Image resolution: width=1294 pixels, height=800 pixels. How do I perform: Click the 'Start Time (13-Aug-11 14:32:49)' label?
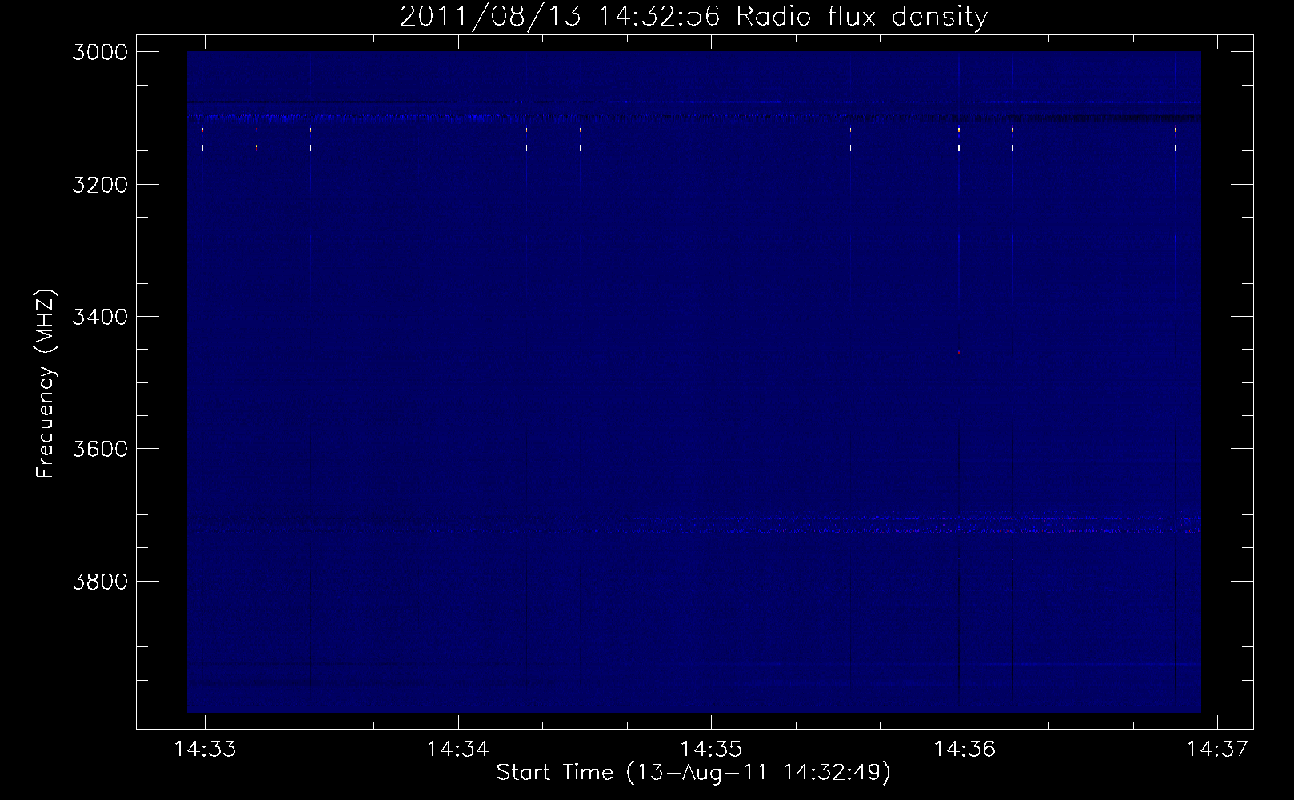click(693, 773)
